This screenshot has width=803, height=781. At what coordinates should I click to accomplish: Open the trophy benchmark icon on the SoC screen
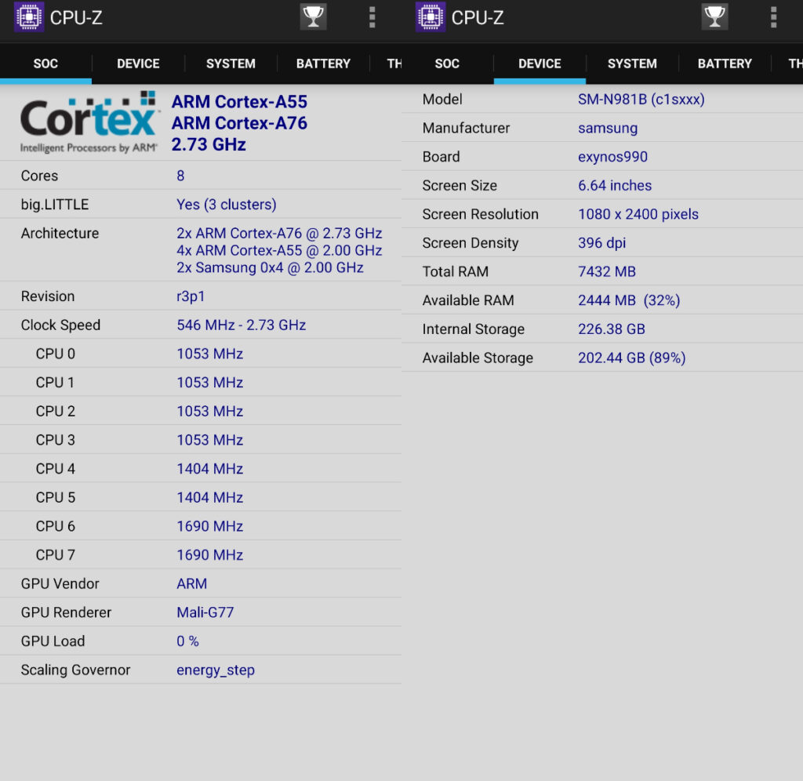(313, 17)
